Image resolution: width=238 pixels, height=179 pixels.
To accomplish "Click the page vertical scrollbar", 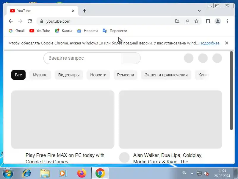I will click(231, 91).
